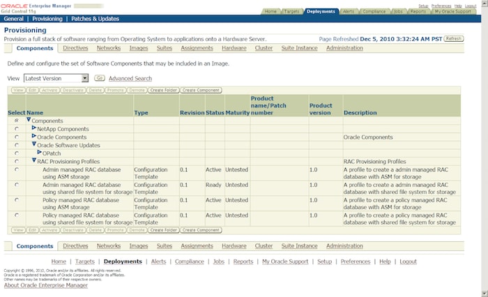Image resolution: width=488 pixels, height=297 pixels.
Task: Switch to the upper Assignments tab
Action: 197,48
